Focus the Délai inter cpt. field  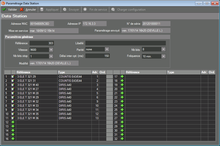pyautogui.click(x=97, y=56)
